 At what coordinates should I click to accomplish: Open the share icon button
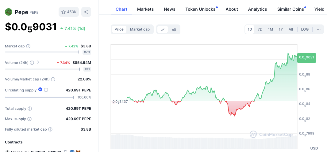(86, 12)
